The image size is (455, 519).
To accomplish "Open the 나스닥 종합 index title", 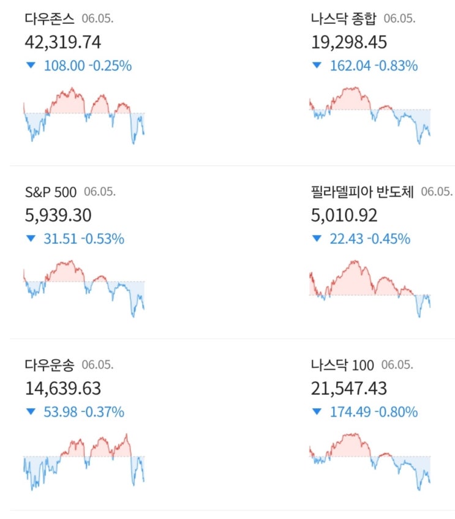I will (x=344, y=19).
